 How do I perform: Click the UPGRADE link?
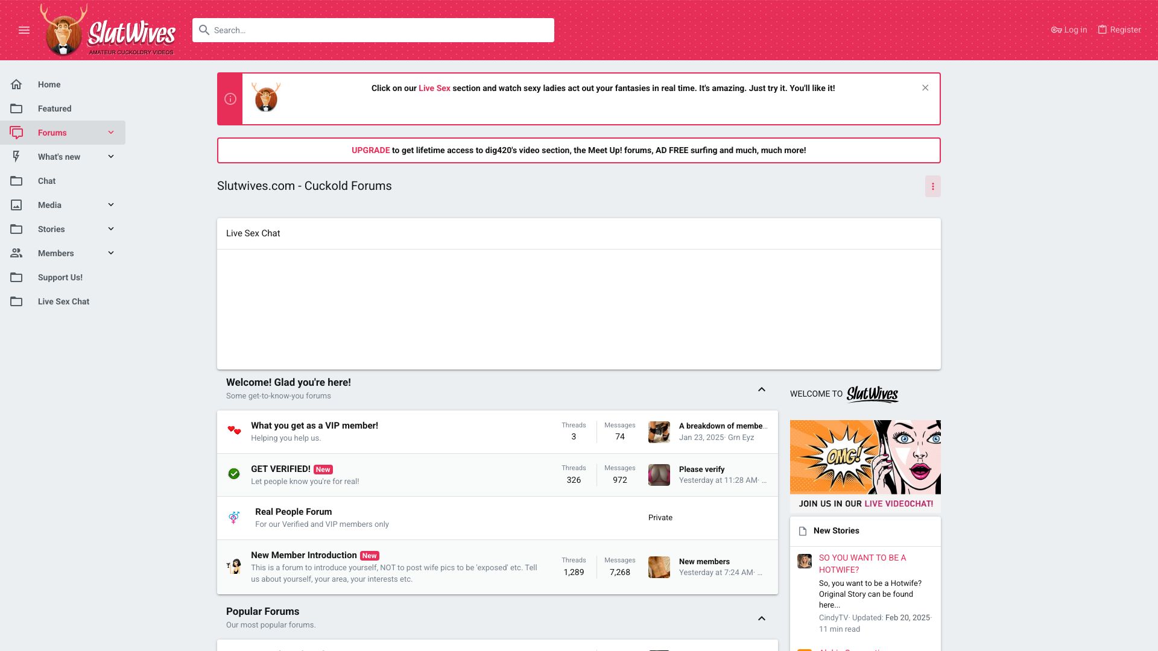(370, 150)
